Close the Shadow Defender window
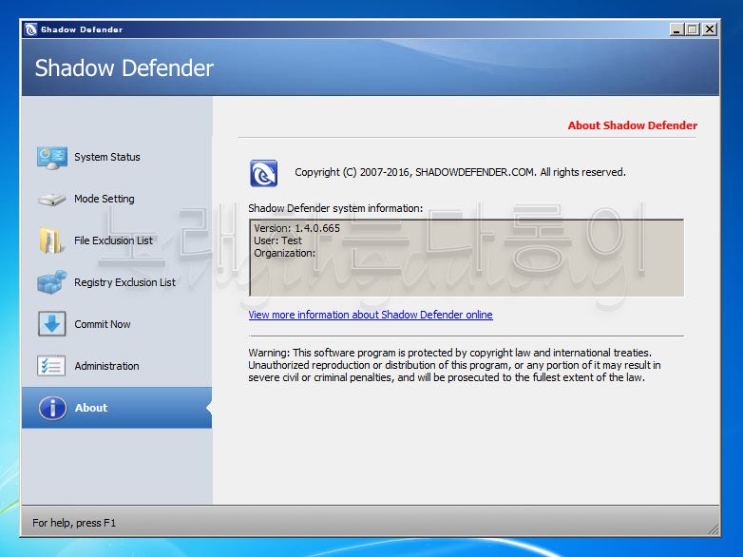The image size is (743, 557). pos(710,29)
